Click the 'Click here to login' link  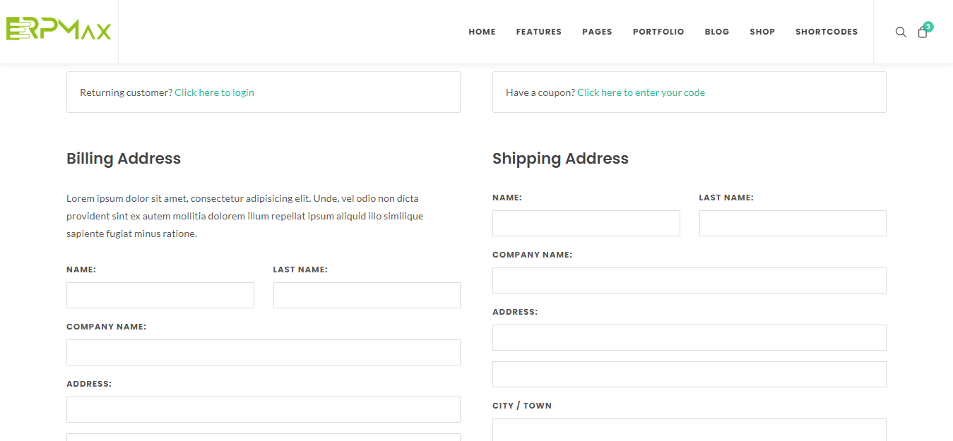coord(214,92)
